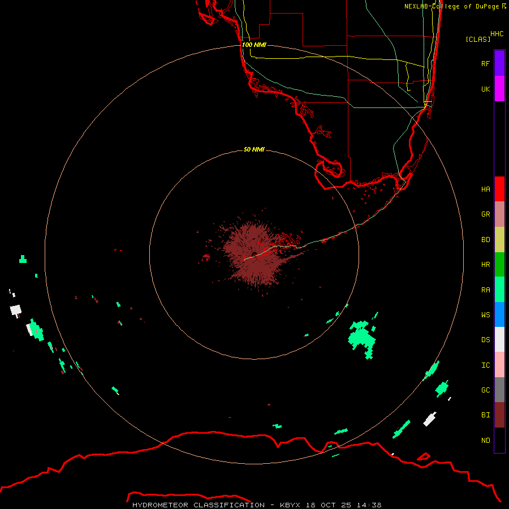509x509 pixels.
Task: Click the 50 NMI range ring label
Action: [254, 149]
